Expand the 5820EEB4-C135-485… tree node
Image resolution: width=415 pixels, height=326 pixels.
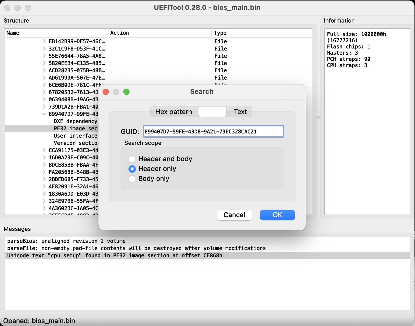[x=44, y=63]
